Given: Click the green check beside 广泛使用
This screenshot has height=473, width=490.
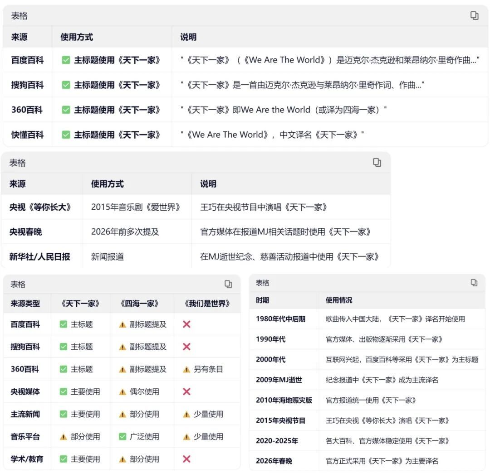Looking at the screenshot, I should tap(122, 436).
